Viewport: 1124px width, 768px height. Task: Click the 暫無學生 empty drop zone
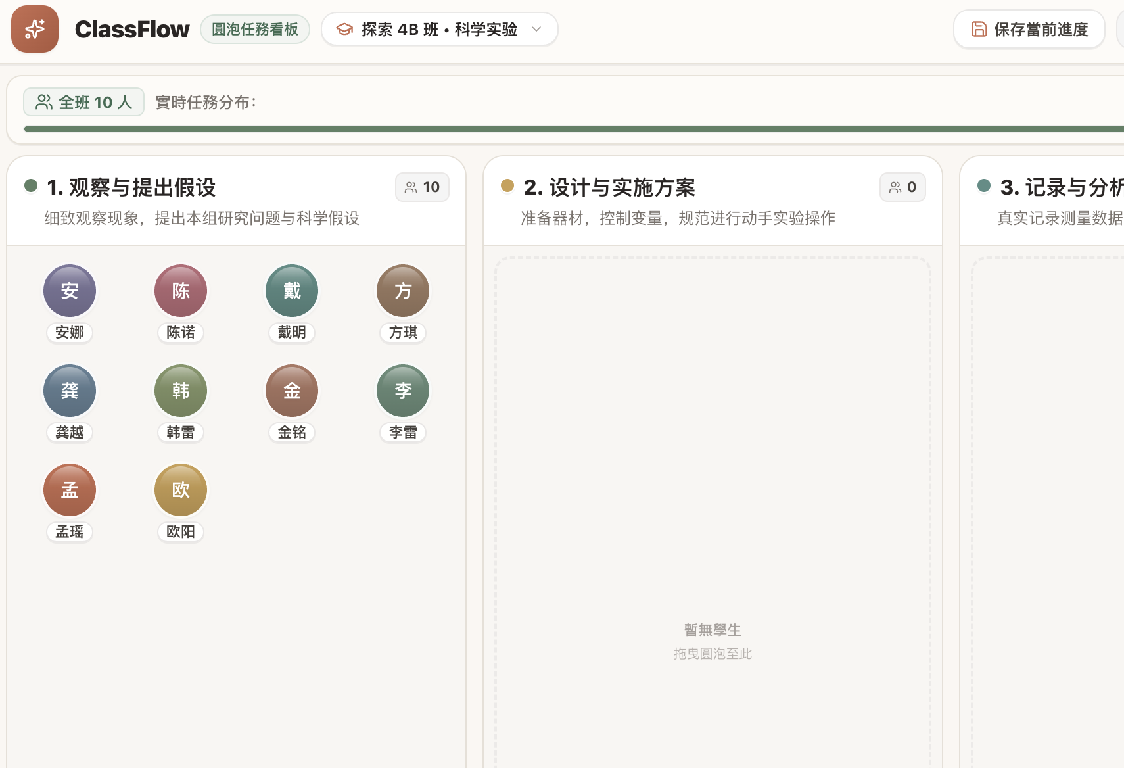click(713, 513)
